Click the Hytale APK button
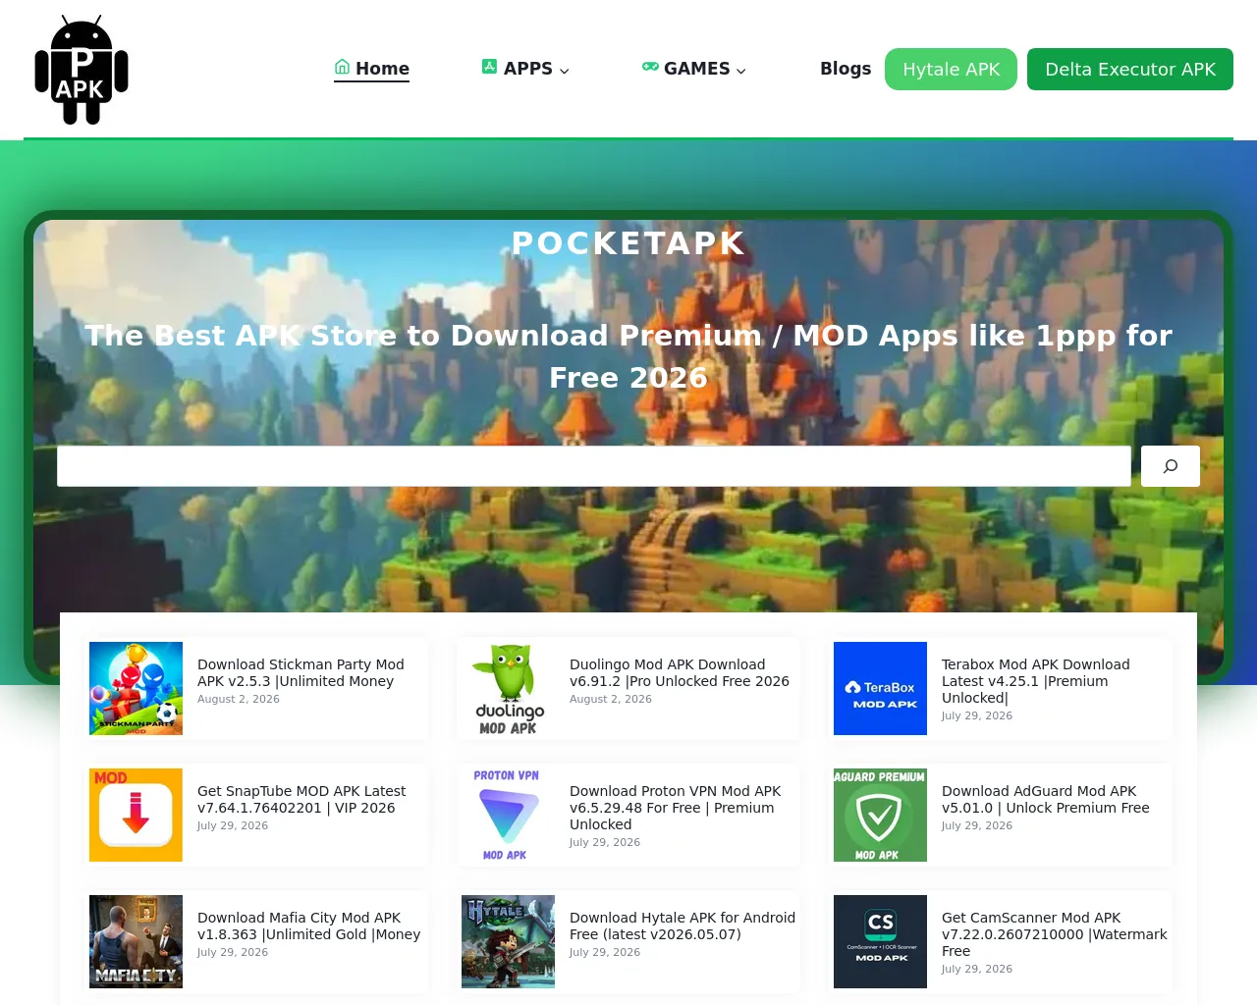The width and height of the screenshot is (1257, 1005). (951, 70)
